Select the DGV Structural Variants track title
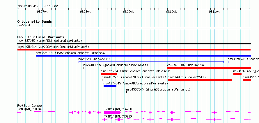Viewport: 259px width, 123px height. [x=41, y=37]
